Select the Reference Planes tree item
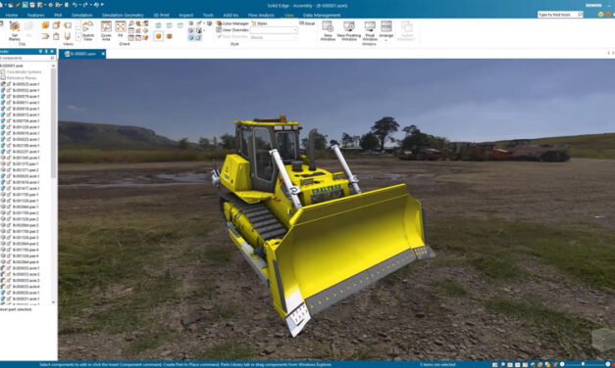The width and height of the screenshot is (615, 368). pos(22,78)
